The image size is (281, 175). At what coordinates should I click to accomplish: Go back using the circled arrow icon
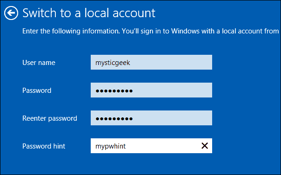11,13
